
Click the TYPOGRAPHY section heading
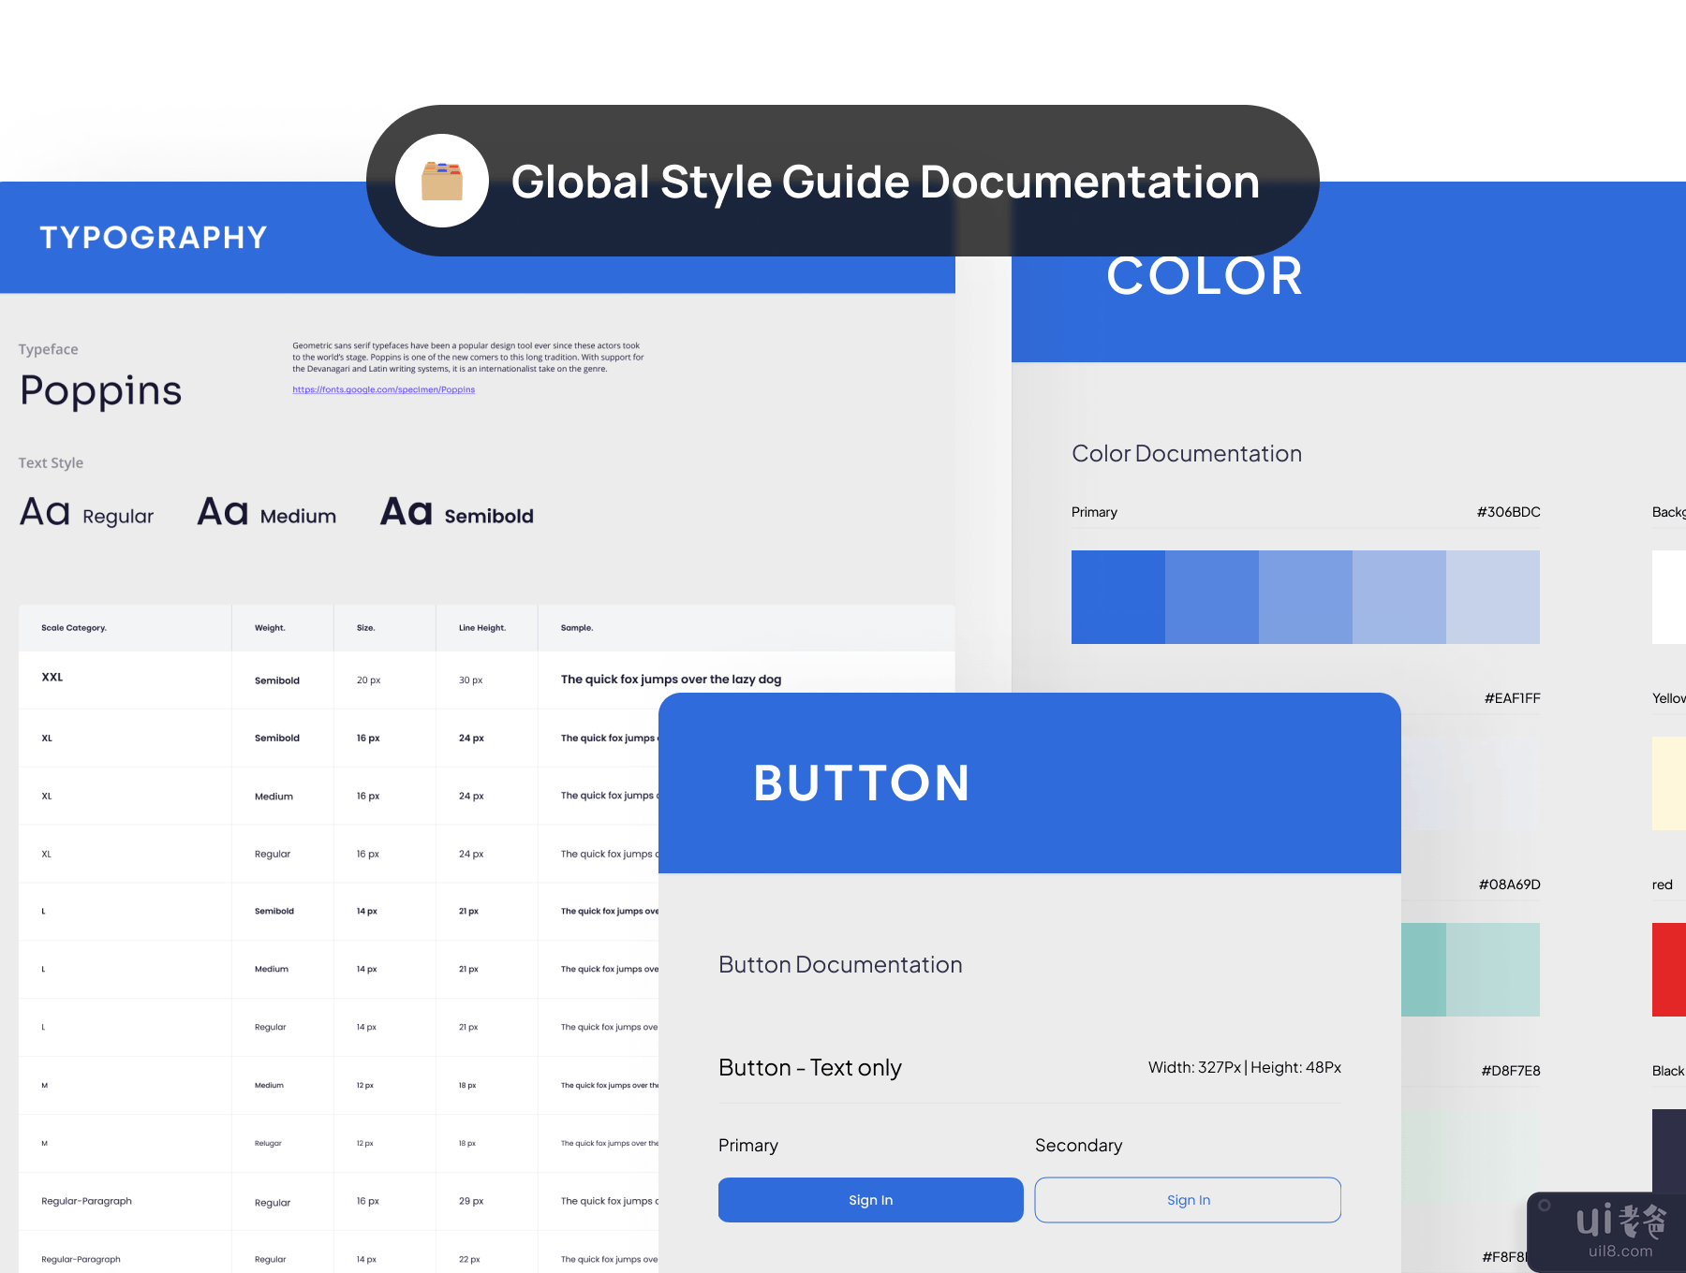point(154,238)
